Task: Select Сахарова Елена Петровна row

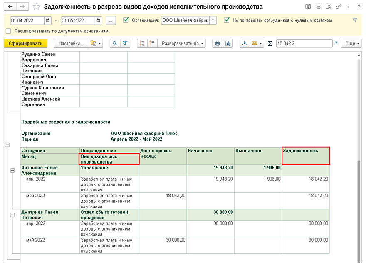Action: click(98, 68)
